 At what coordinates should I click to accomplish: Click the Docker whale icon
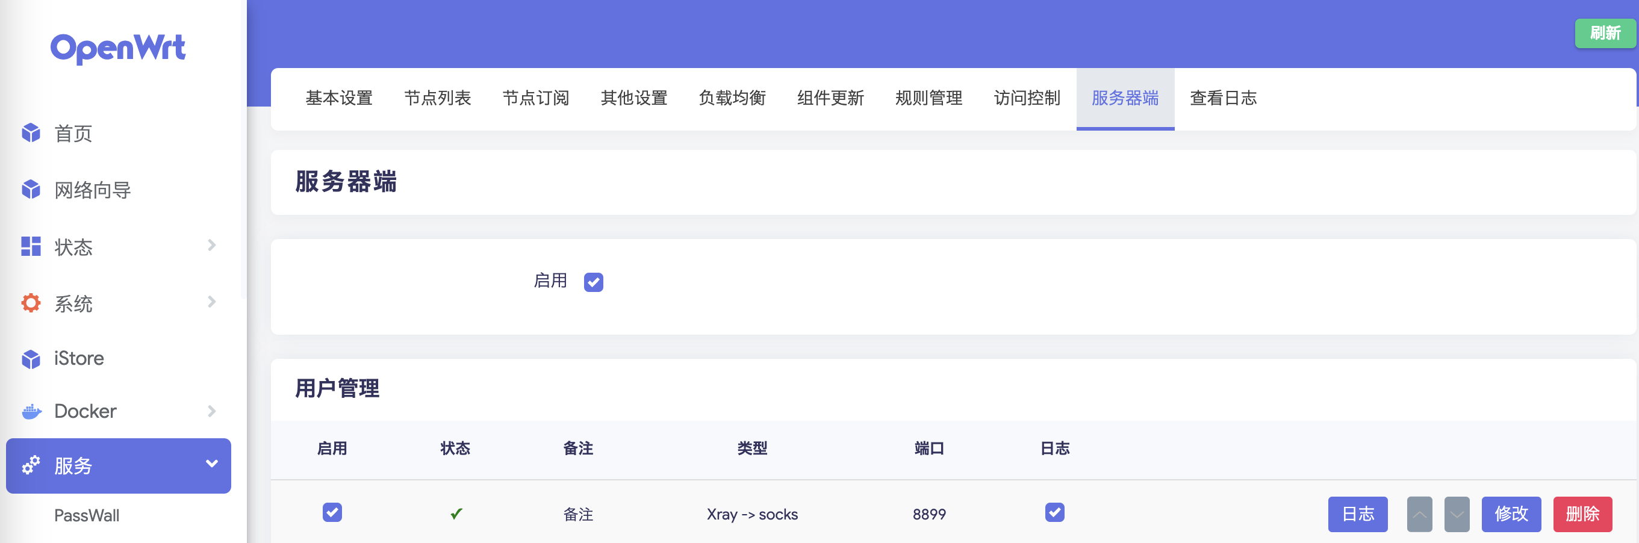31,411
